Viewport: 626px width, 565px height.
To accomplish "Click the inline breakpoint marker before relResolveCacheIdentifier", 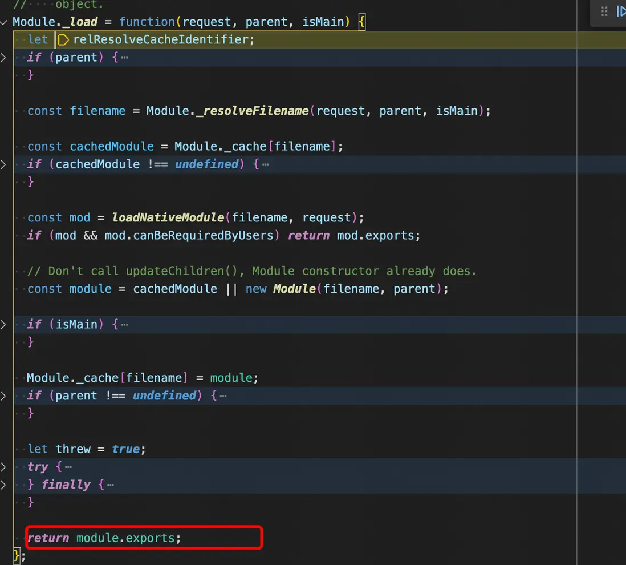I will coord(63,39).
